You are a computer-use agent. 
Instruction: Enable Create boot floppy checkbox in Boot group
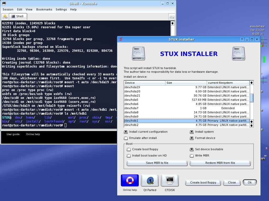128,149
